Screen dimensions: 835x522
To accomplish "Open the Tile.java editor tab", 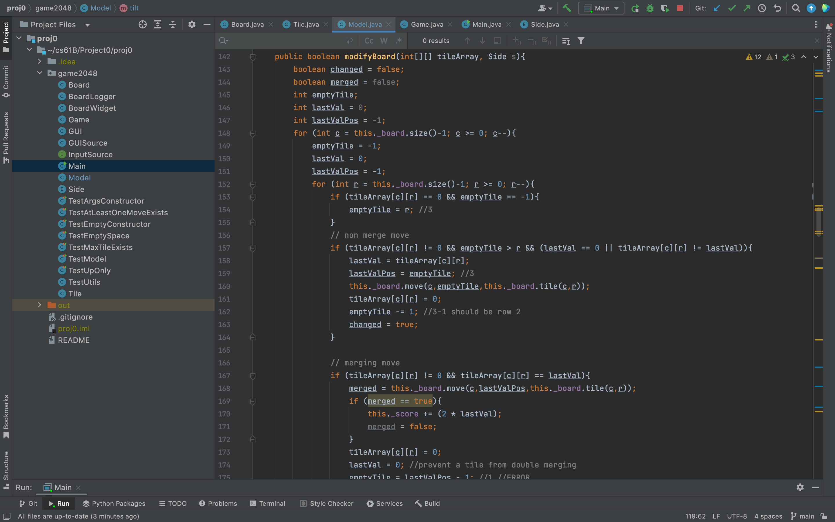I will [x=305, y=25].
